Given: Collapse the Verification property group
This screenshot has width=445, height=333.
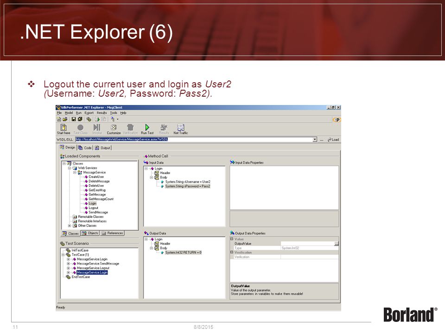Looking at the screenshot, I should [232, 253].
